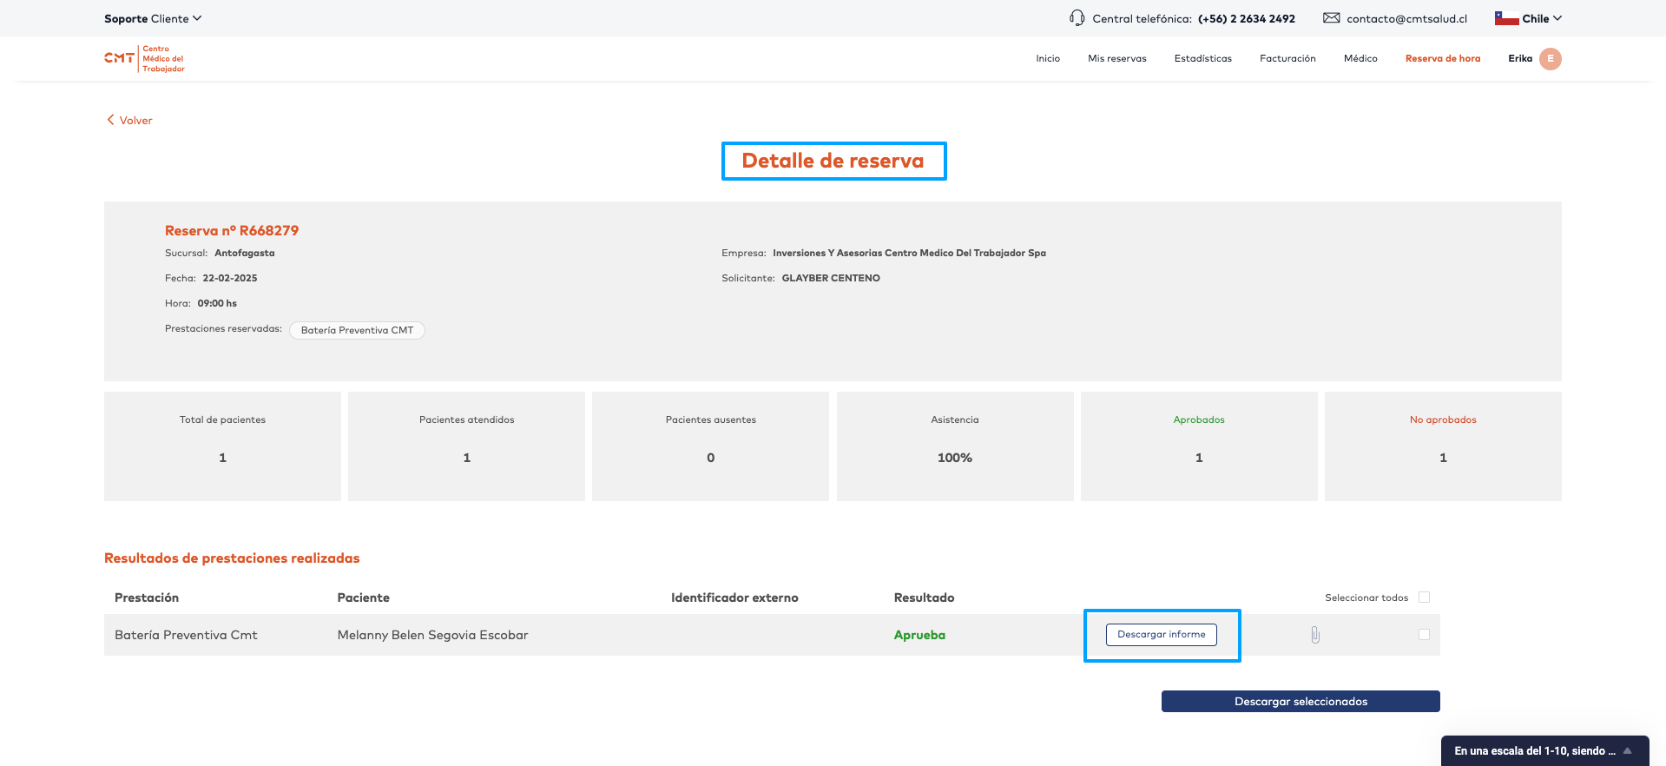Click the Descargar seleccionados button

1300,702
